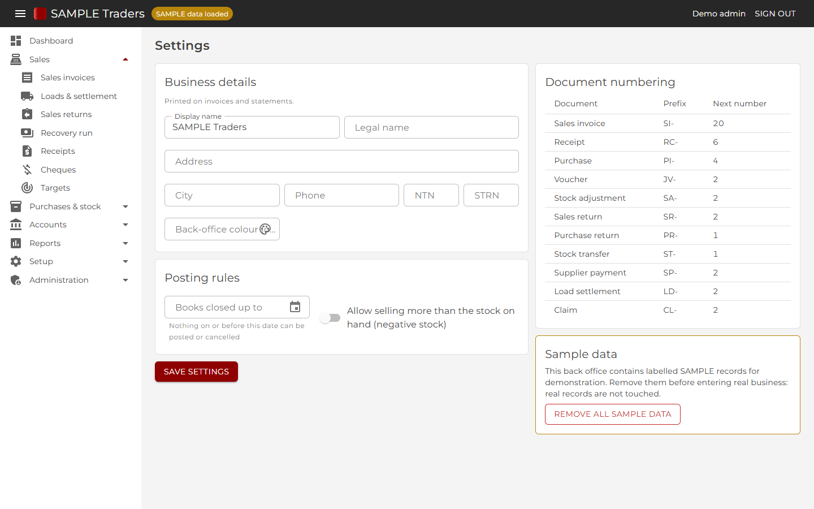Click the Claim prefix CL-
The width and height of the screenshot is (814, 509).
click(x=670, y=310)
